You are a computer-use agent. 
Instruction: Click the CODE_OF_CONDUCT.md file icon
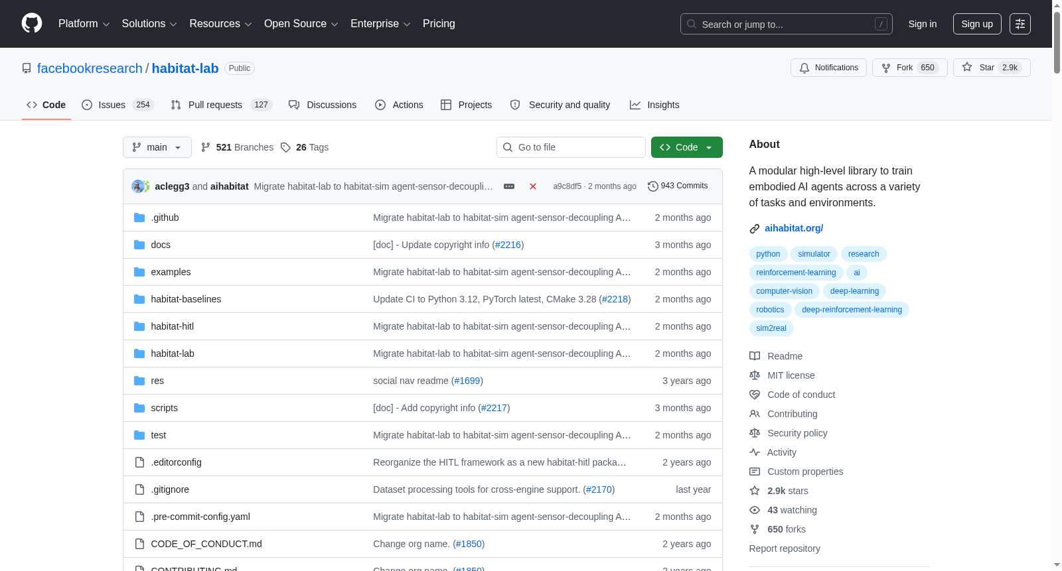pyautogui.click(x=139, y=544)
